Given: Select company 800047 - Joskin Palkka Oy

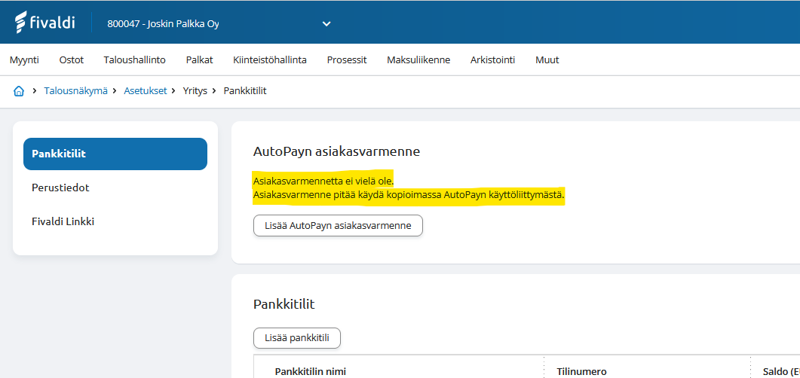Looking at the screenshot, I should click(x=164, y=24).
